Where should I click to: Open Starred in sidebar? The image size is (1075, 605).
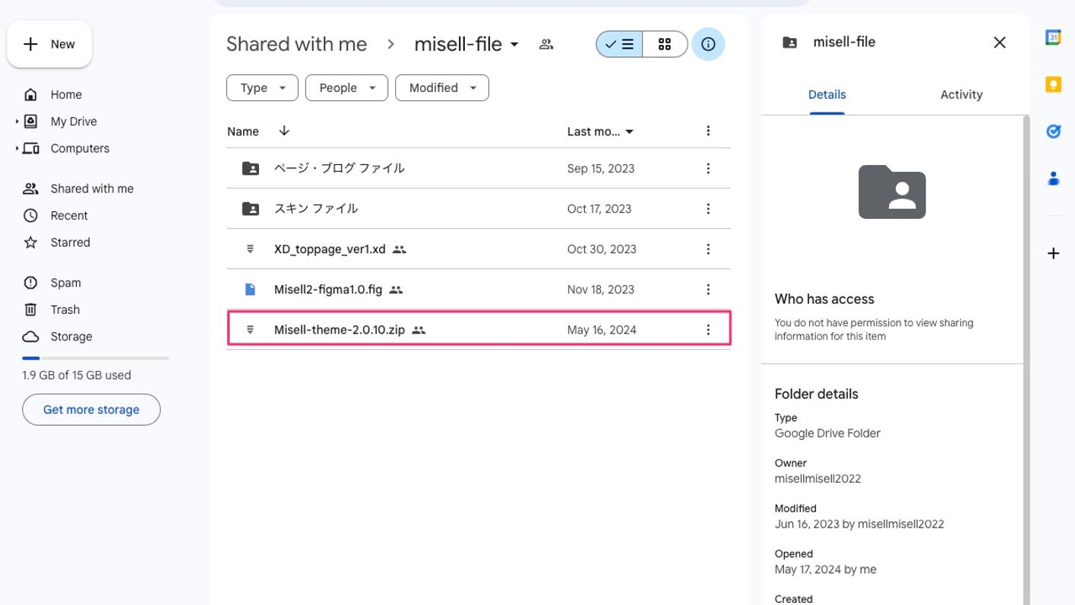[70, 242]
